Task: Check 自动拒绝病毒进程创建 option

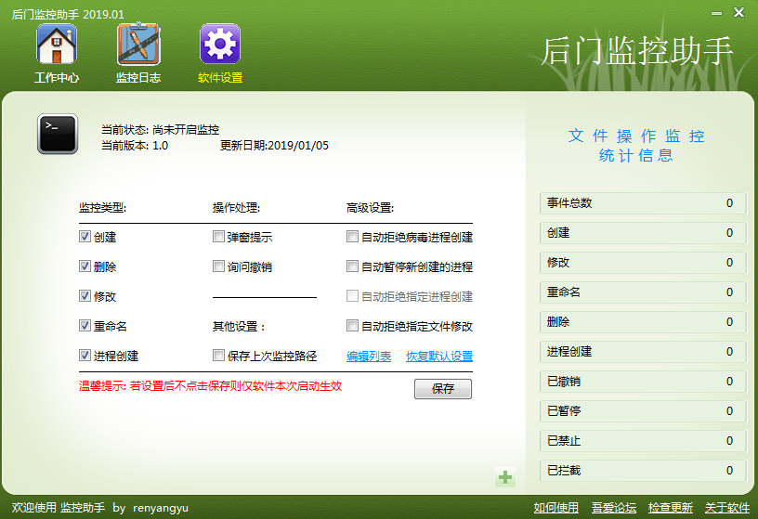Action: point(352,237)
